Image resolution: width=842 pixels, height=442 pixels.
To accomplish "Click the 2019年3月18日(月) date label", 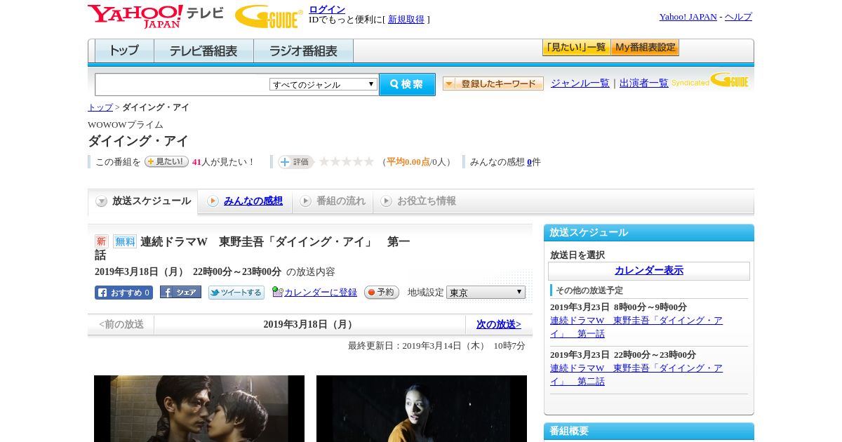I will pos(309,324).
